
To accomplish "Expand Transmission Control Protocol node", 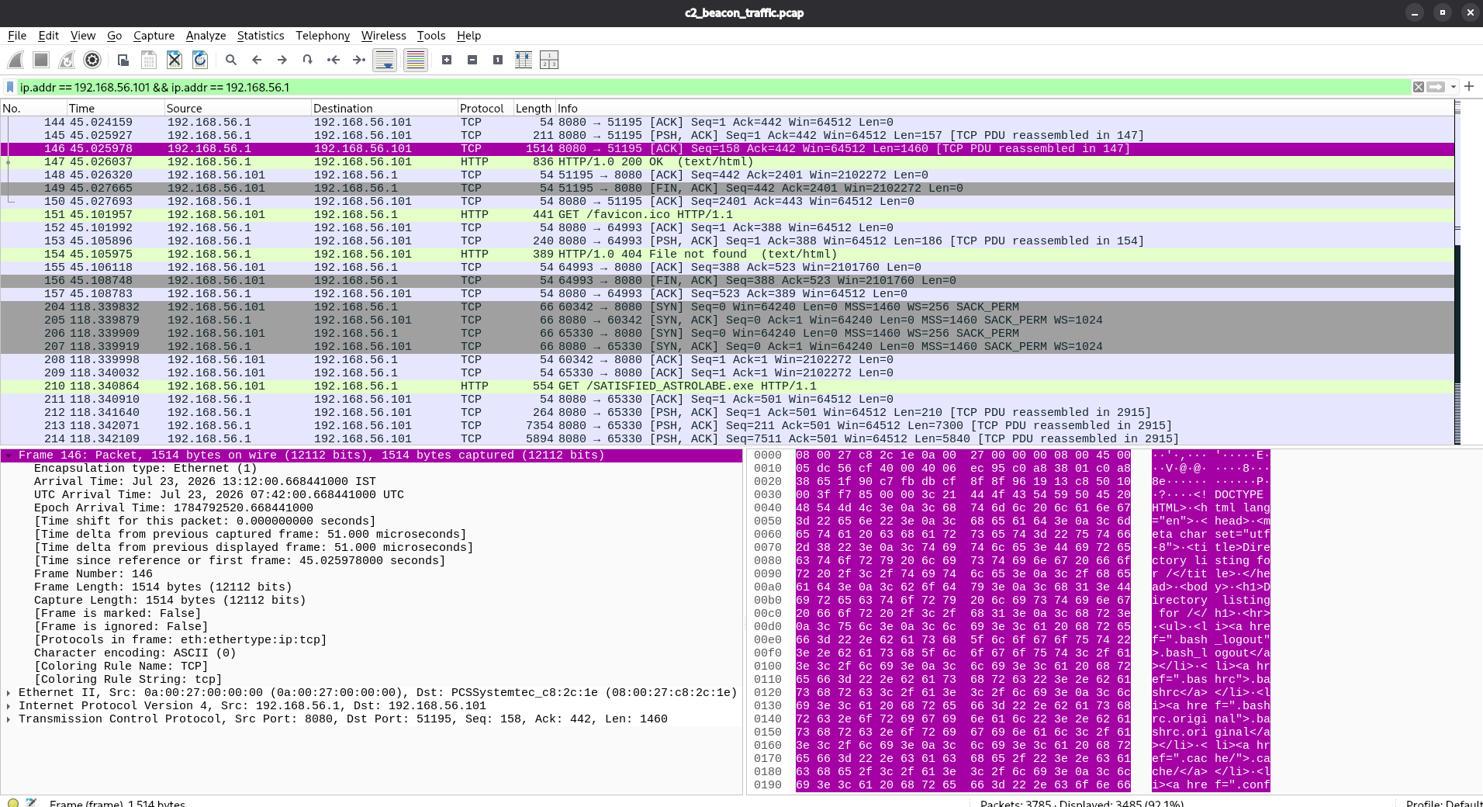I will (x=9, y=719).
